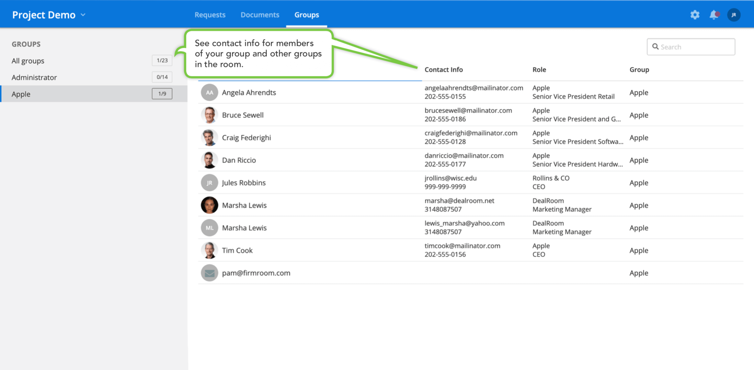Select the Apple group in sidebar
Viewport: 754px width, 370px height.
coord(94,94)
